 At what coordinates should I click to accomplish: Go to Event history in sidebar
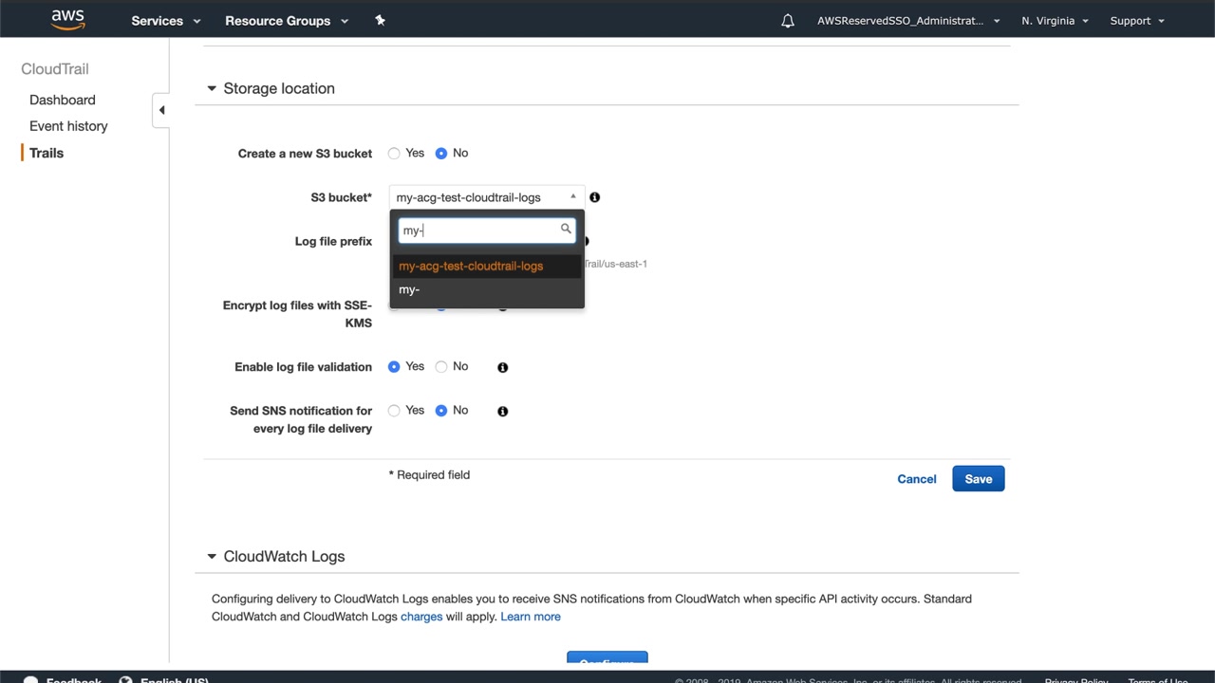coord(68,126)
